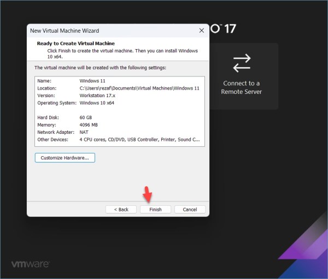
Task: Click the vmware logo text
Action: (31, 264)
